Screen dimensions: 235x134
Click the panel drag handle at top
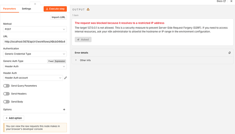click(35, 4)
